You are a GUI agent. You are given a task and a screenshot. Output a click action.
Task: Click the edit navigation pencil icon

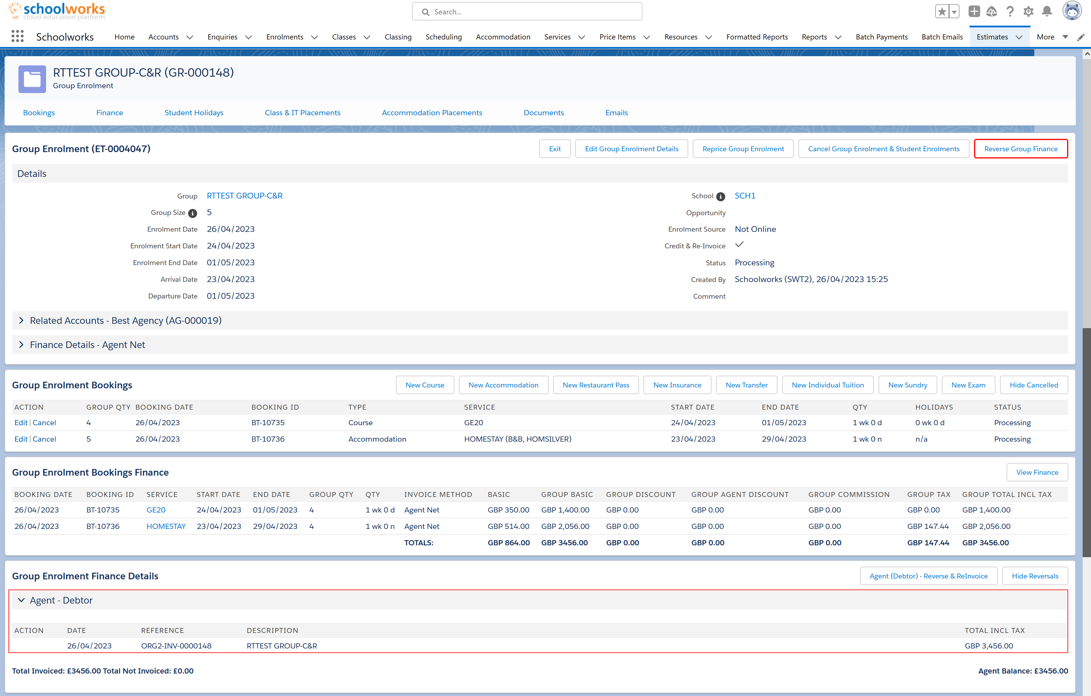tap(1081, 37)
